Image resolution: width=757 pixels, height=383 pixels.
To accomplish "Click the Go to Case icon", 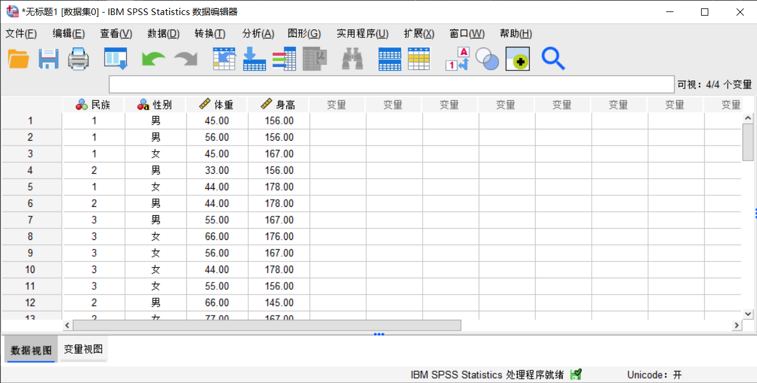I will point(224,58).
